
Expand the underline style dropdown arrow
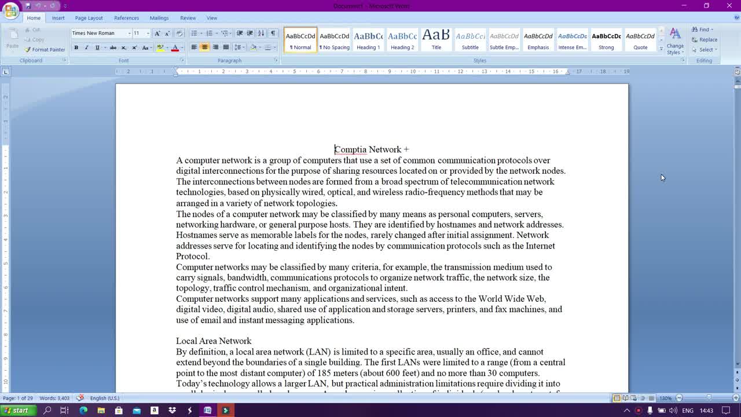(104, 47)
